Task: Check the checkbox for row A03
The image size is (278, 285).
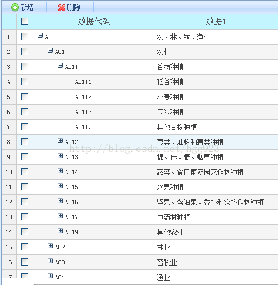Action: pos(25,262)
